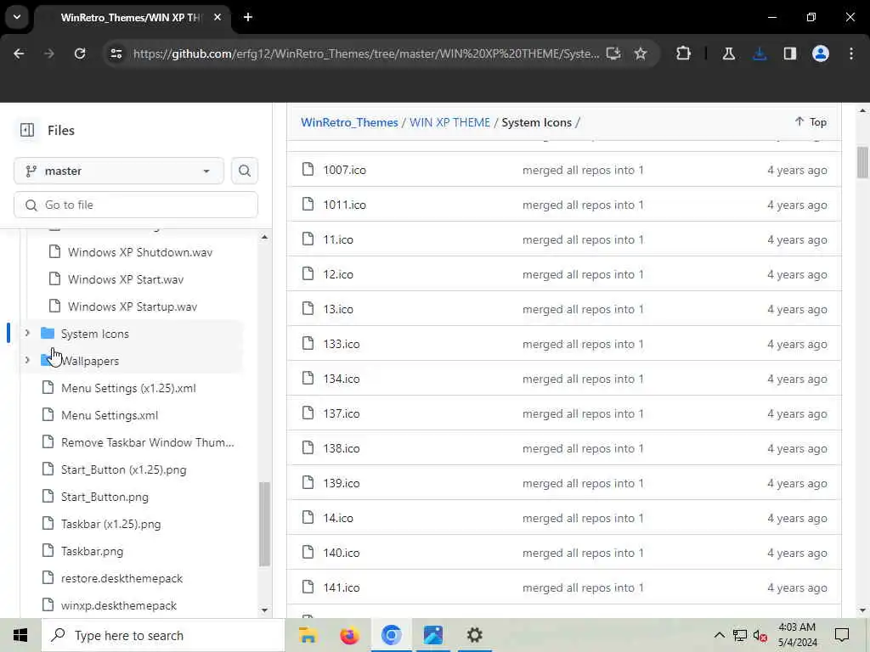
Task: Open the 1007.ico file link
Action: click(345, 170)
